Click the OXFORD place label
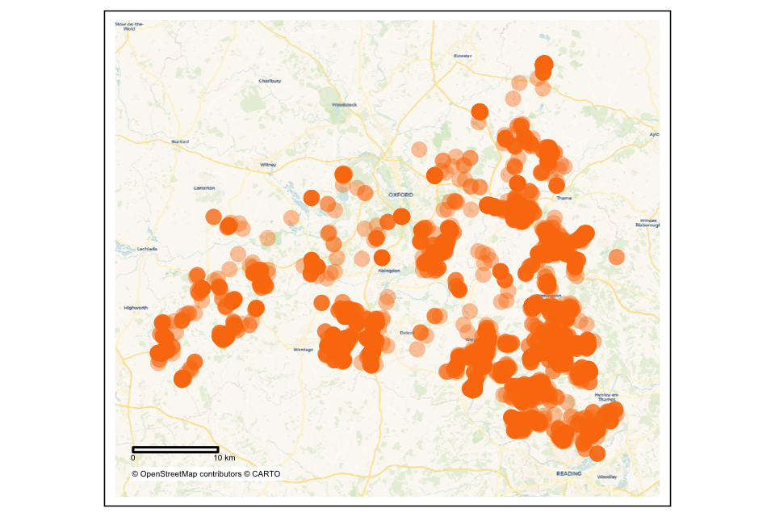The height and width of the screenshot is (517, 775). 401,195
